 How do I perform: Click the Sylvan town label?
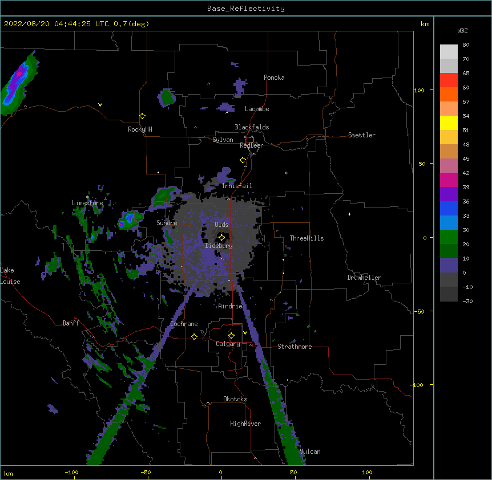(x=223, y=140)
